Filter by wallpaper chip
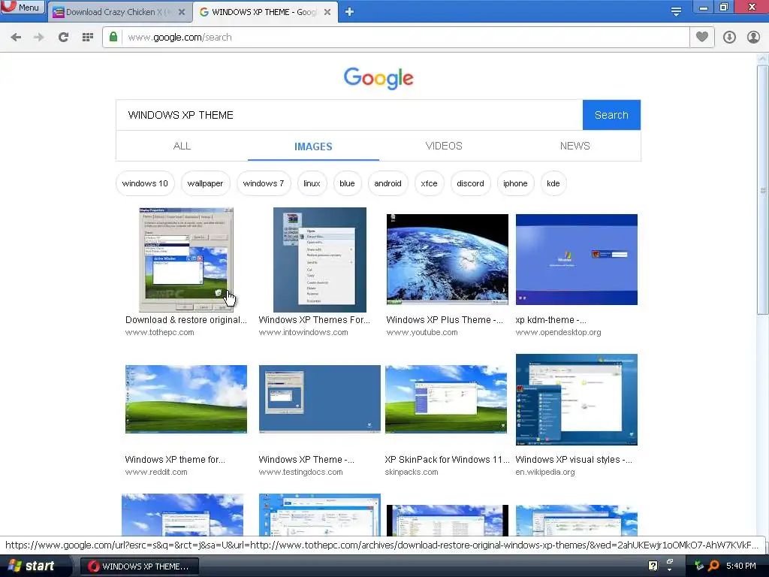This screenshot has height=577, width=769. (x=205, y=183)
